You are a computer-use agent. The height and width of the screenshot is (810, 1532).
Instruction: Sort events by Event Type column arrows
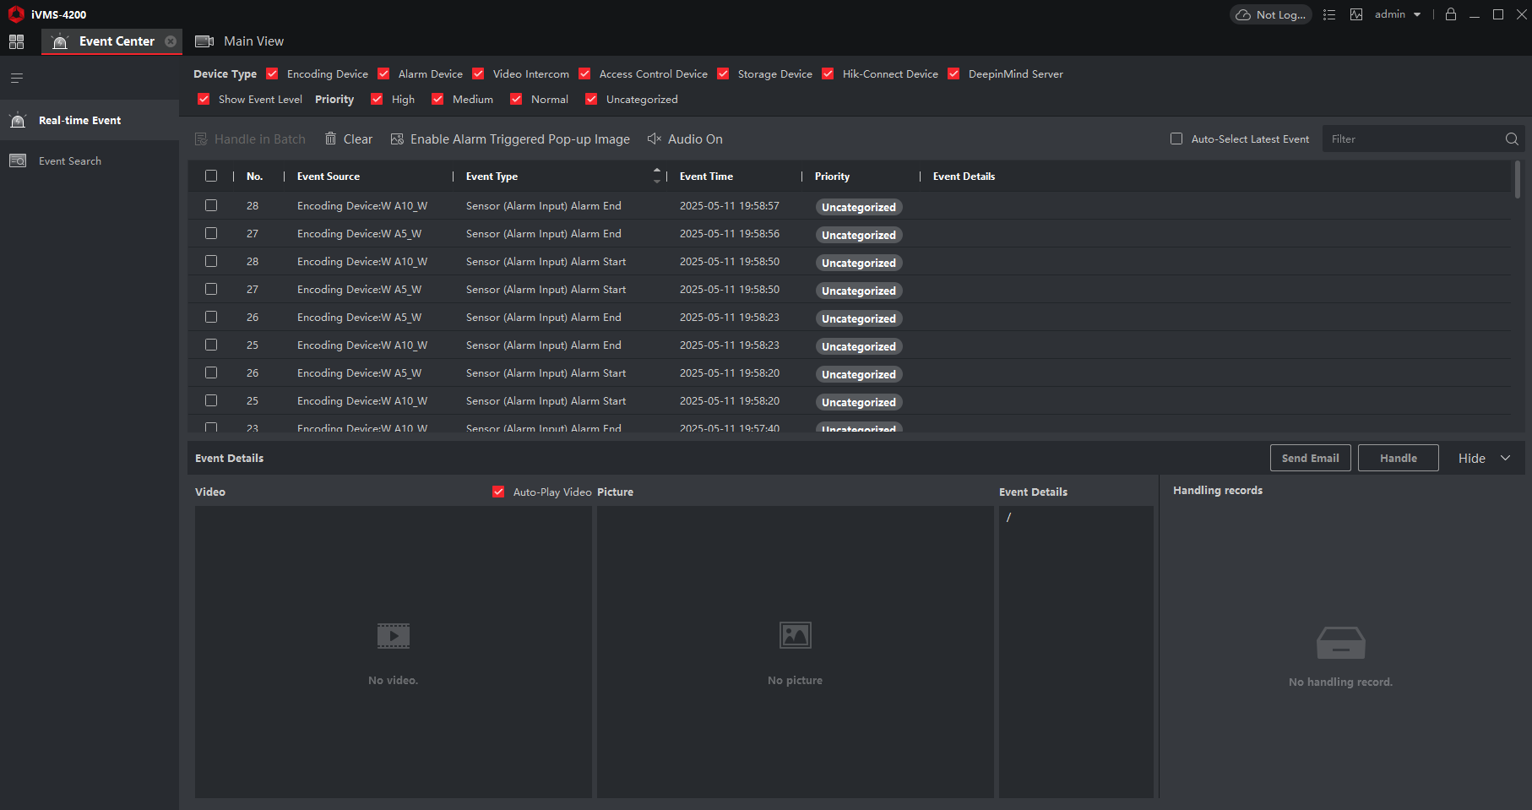pos(656,176)
